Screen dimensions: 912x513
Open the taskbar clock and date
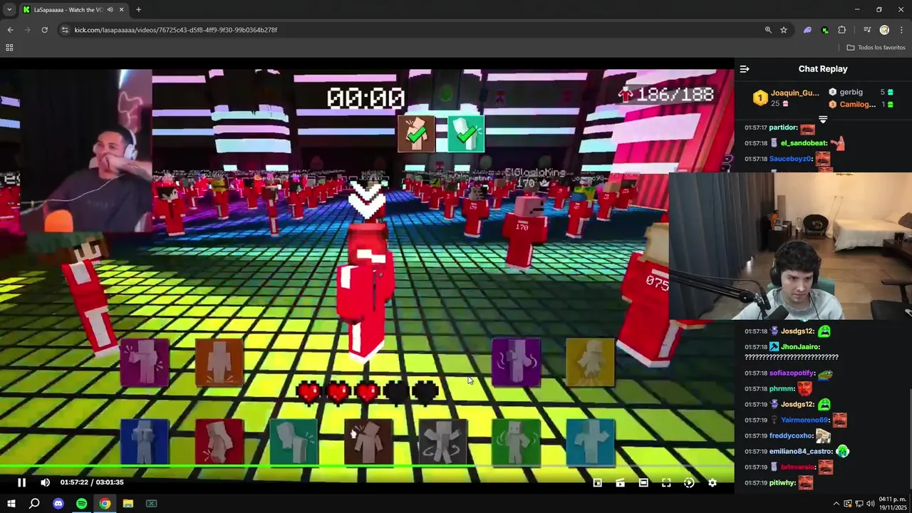coord(892,504)
